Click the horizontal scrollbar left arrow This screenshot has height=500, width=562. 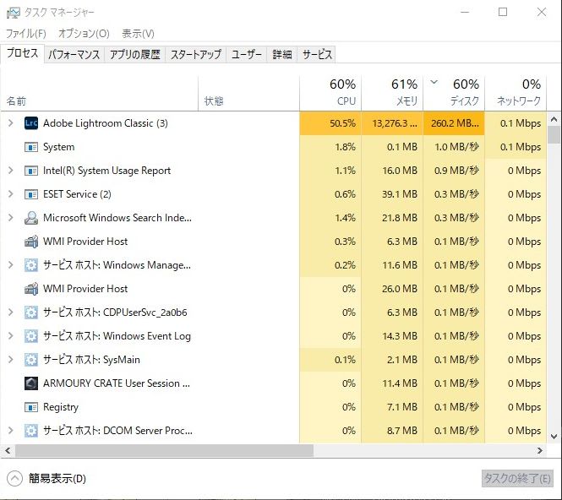(x=8, y=450)
